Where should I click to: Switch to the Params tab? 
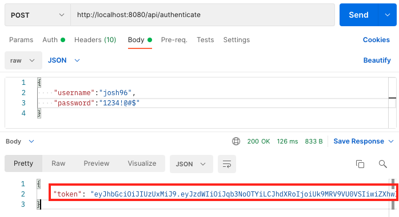tap(21, 40)
